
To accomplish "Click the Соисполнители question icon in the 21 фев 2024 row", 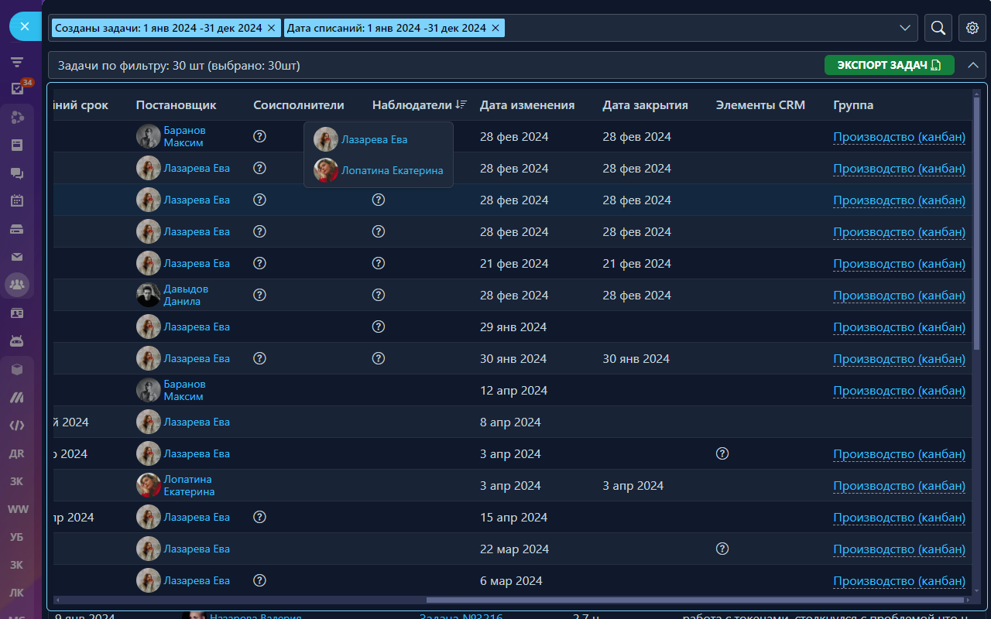I will click(260, 263).
